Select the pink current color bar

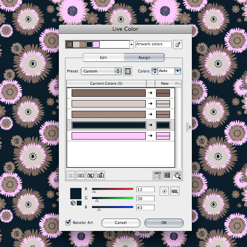[109, 136]
